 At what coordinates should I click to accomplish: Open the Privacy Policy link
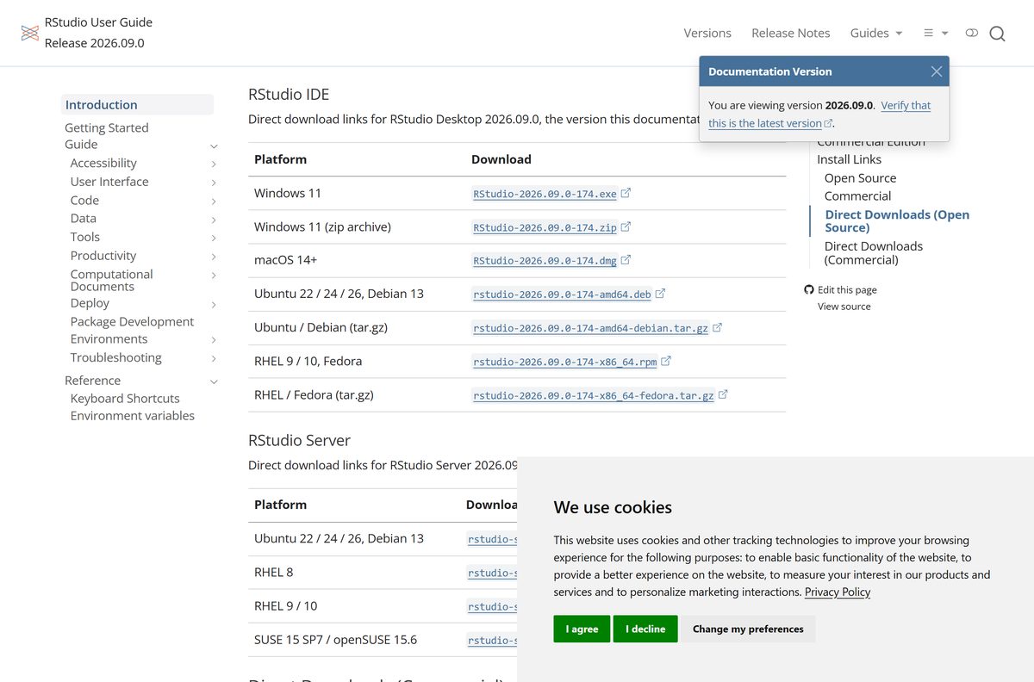pos(838,592)
